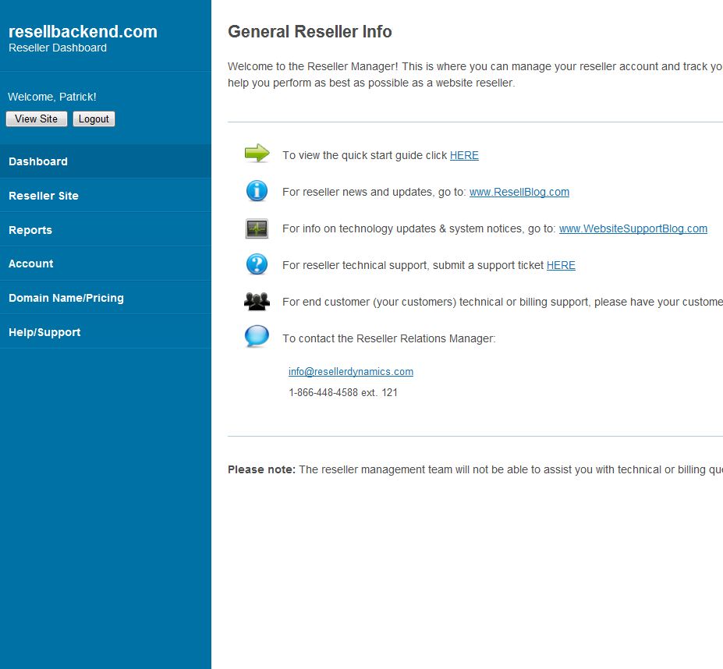The image size is (723, 669).
Task: Click the Logout button
Action: coord(94,119)
